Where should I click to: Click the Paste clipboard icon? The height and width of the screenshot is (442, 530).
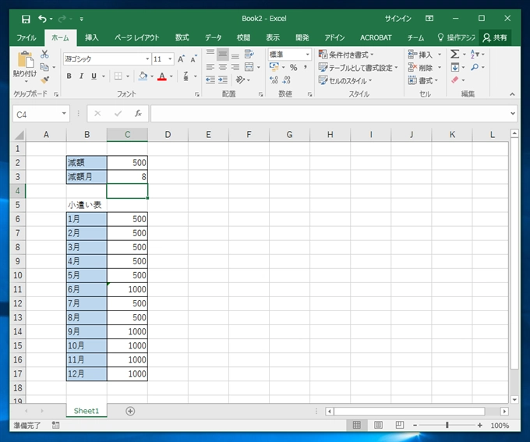click(26, 59)
